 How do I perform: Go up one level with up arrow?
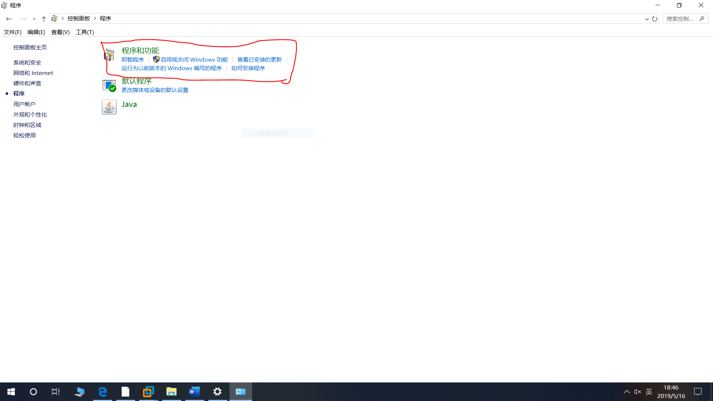[44, 19]
